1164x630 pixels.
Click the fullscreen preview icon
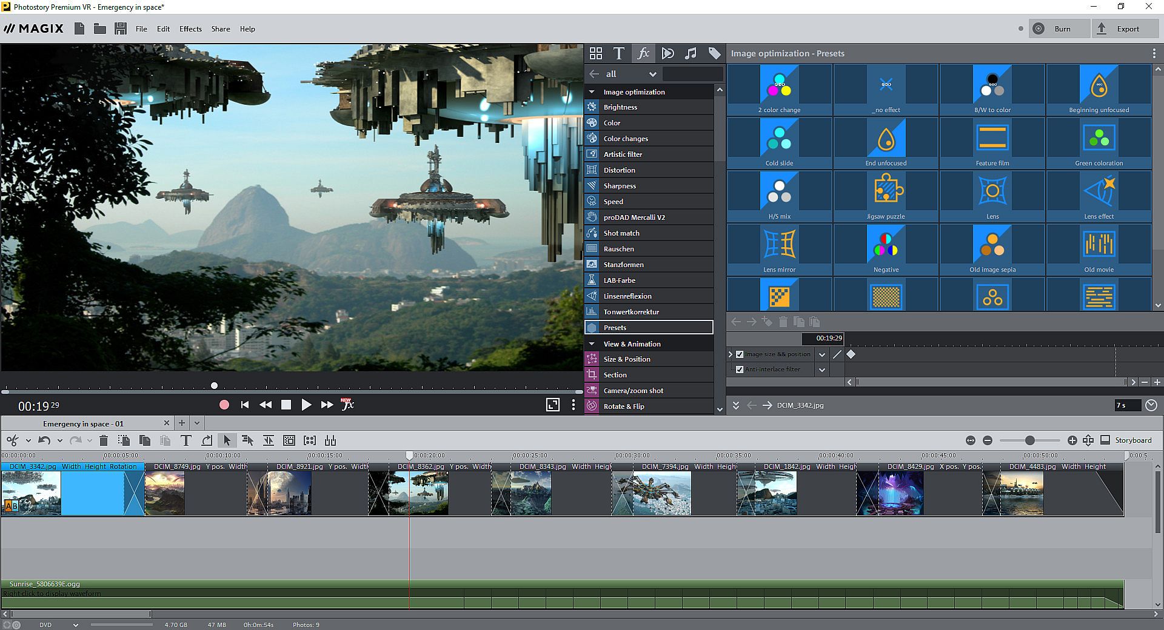pyautogui.click(x=552, y=405)
